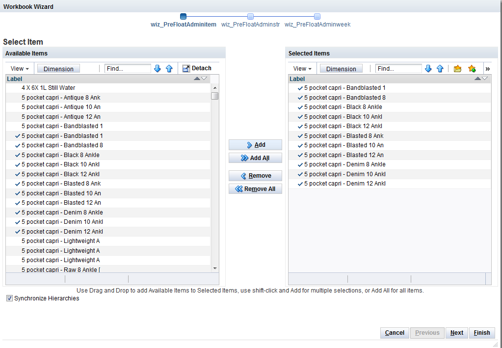
Task: Click the Find field in Selected Items
Action: click(x=398, y=69)
